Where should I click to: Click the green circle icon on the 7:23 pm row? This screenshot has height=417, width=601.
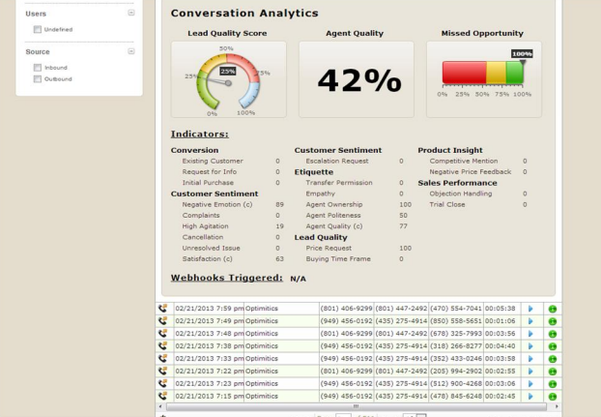click(553, 384)
